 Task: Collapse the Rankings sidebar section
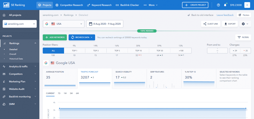35,43
